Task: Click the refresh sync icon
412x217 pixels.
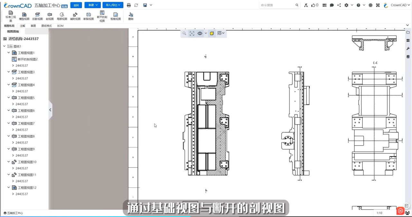Action: click(x=136, y=5)
